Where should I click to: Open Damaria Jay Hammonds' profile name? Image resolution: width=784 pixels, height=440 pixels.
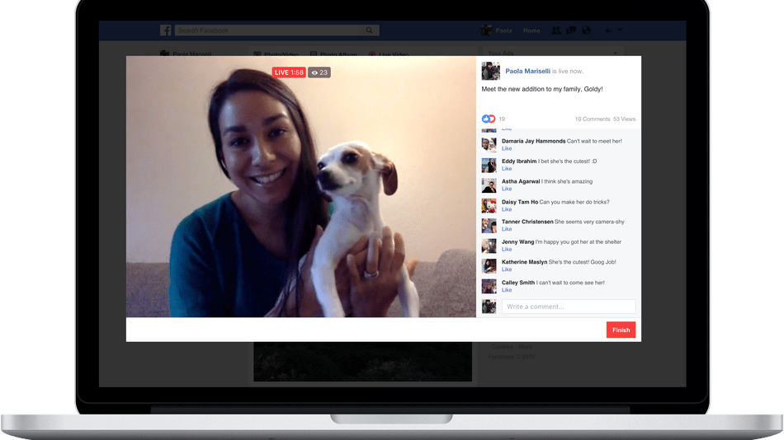click(x=533, y=141)
